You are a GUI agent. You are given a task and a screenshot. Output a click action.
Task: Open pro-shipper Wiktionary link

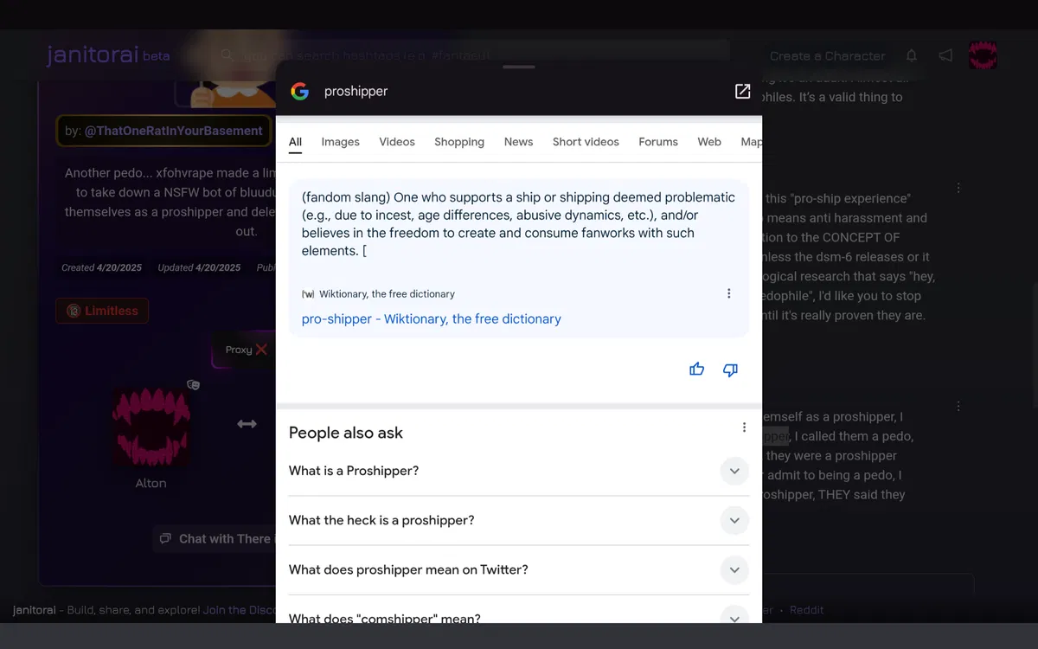tap(431, 319)
